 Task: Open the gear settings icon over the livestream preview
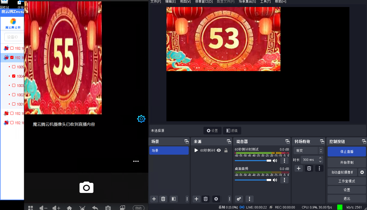(x=141, y=119)
